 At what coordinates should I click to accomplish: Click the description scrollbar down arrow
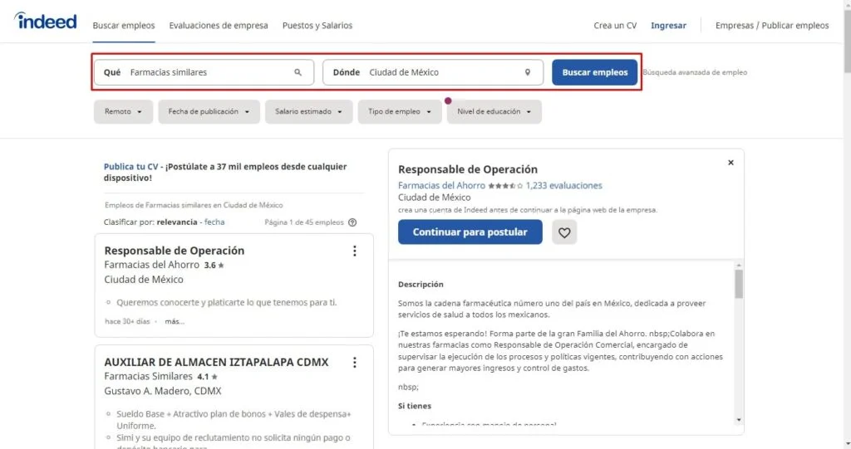coord(739,420)
